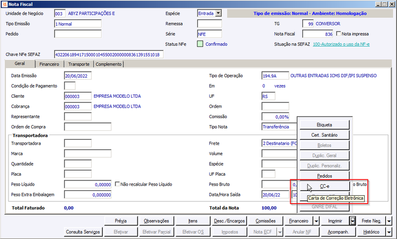Screen dimensions: 397x239
Task: Click Cert. Sanitário menu entry
Action: [x=324, y=135]
